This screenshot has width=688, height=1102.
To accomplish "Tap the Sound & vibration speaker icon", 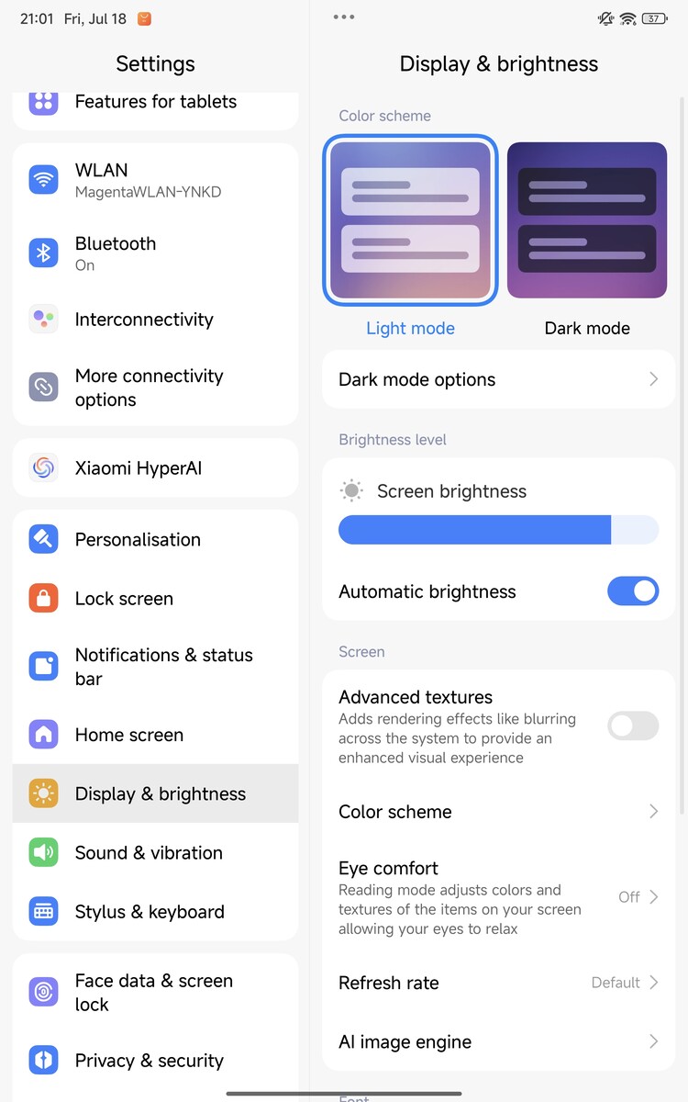I will click(x=43, y=852).
